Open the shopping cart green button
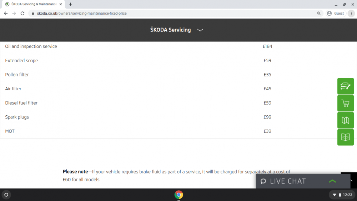Image resolution: width=357 pixels, height=201 pixels. 345,103
